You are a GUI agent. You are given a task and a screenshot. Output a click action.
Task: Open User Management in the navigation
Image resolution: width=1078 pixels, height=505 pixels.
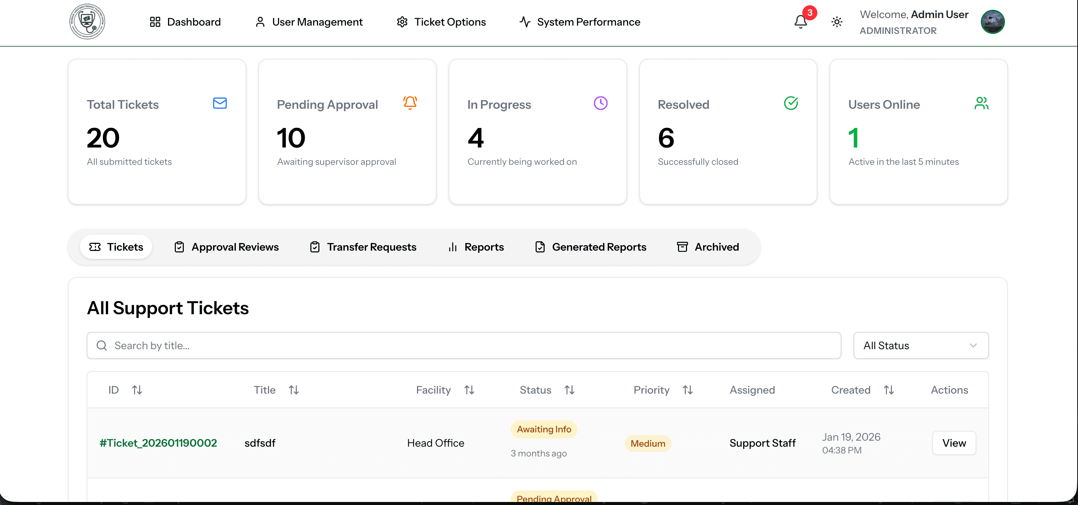[x=309, y=22]
